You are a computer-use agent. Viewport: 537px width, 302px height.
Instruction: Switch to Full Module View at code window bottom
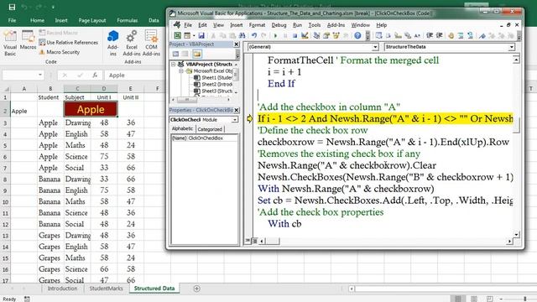point(254,241)
